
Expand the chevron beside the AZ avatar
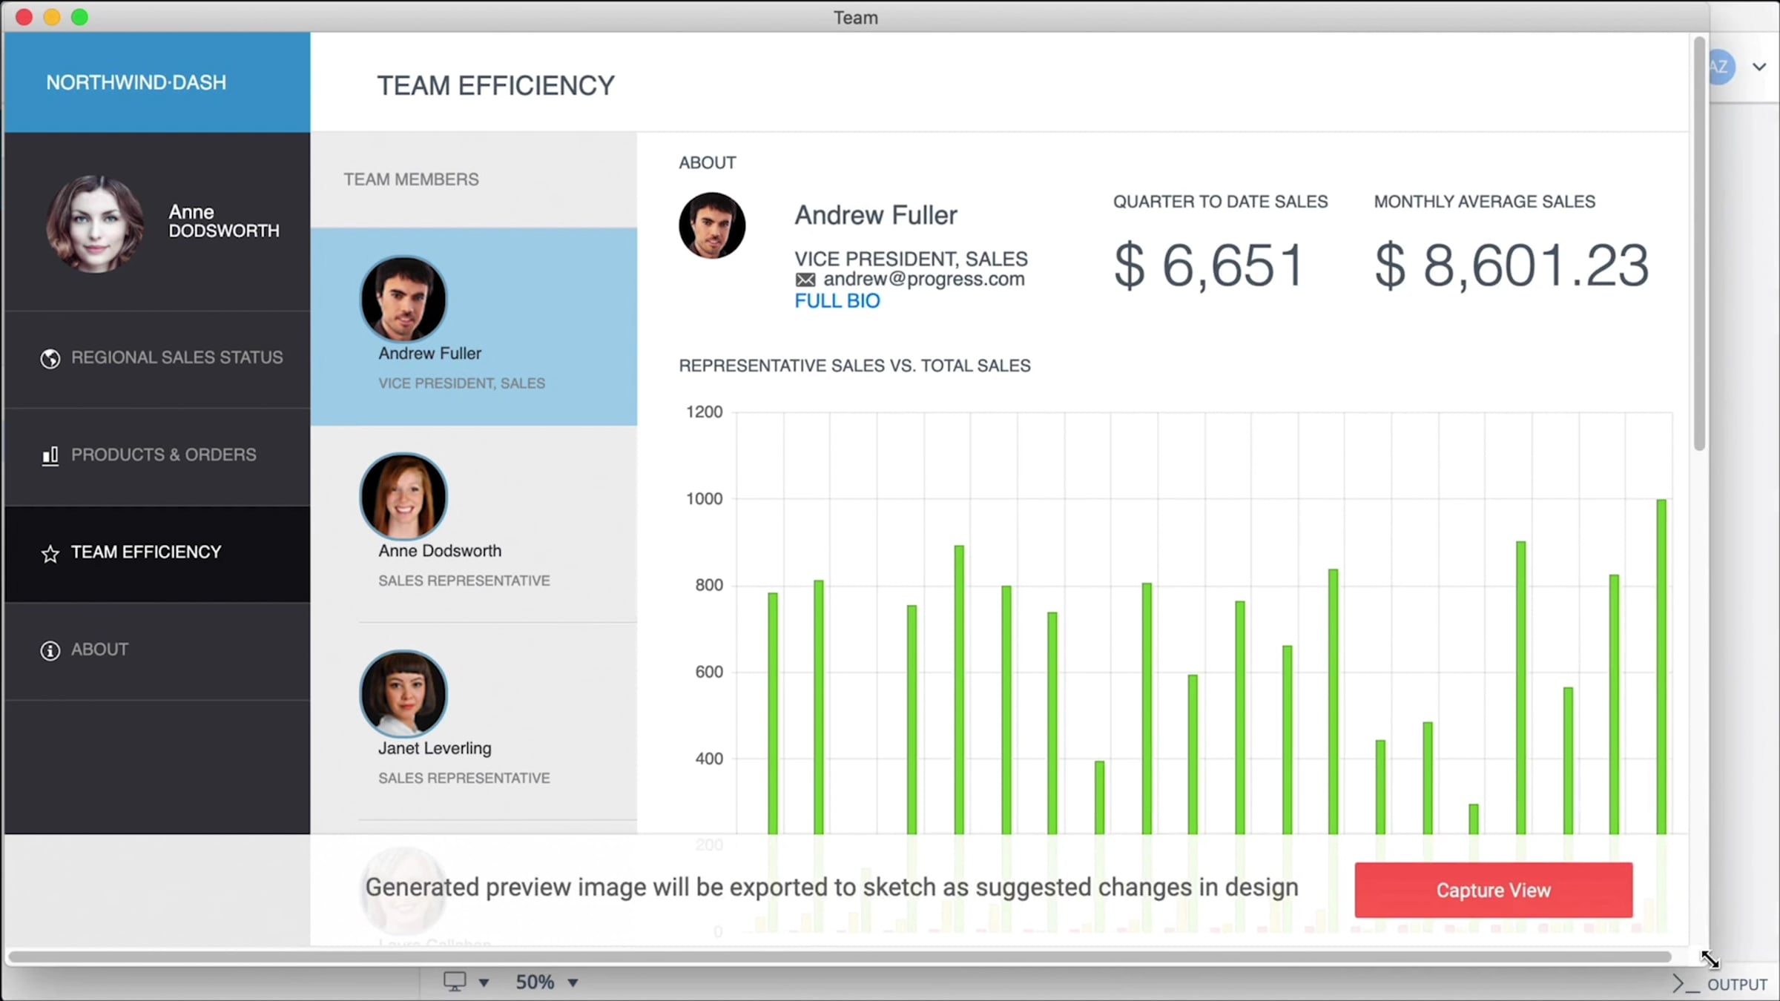click(x=1759, y=67)
